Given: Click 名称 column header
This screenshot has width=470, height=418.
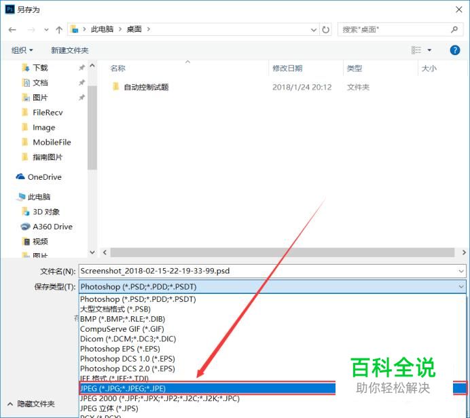Looking at the screenshot, I should 117,69.
